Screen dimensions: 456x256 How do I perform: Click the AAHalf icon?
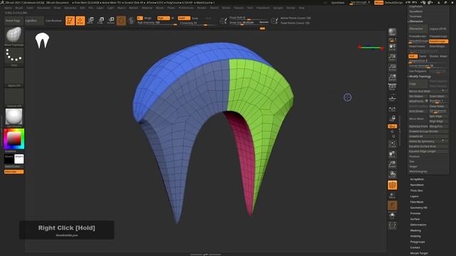tap(393, 78)
